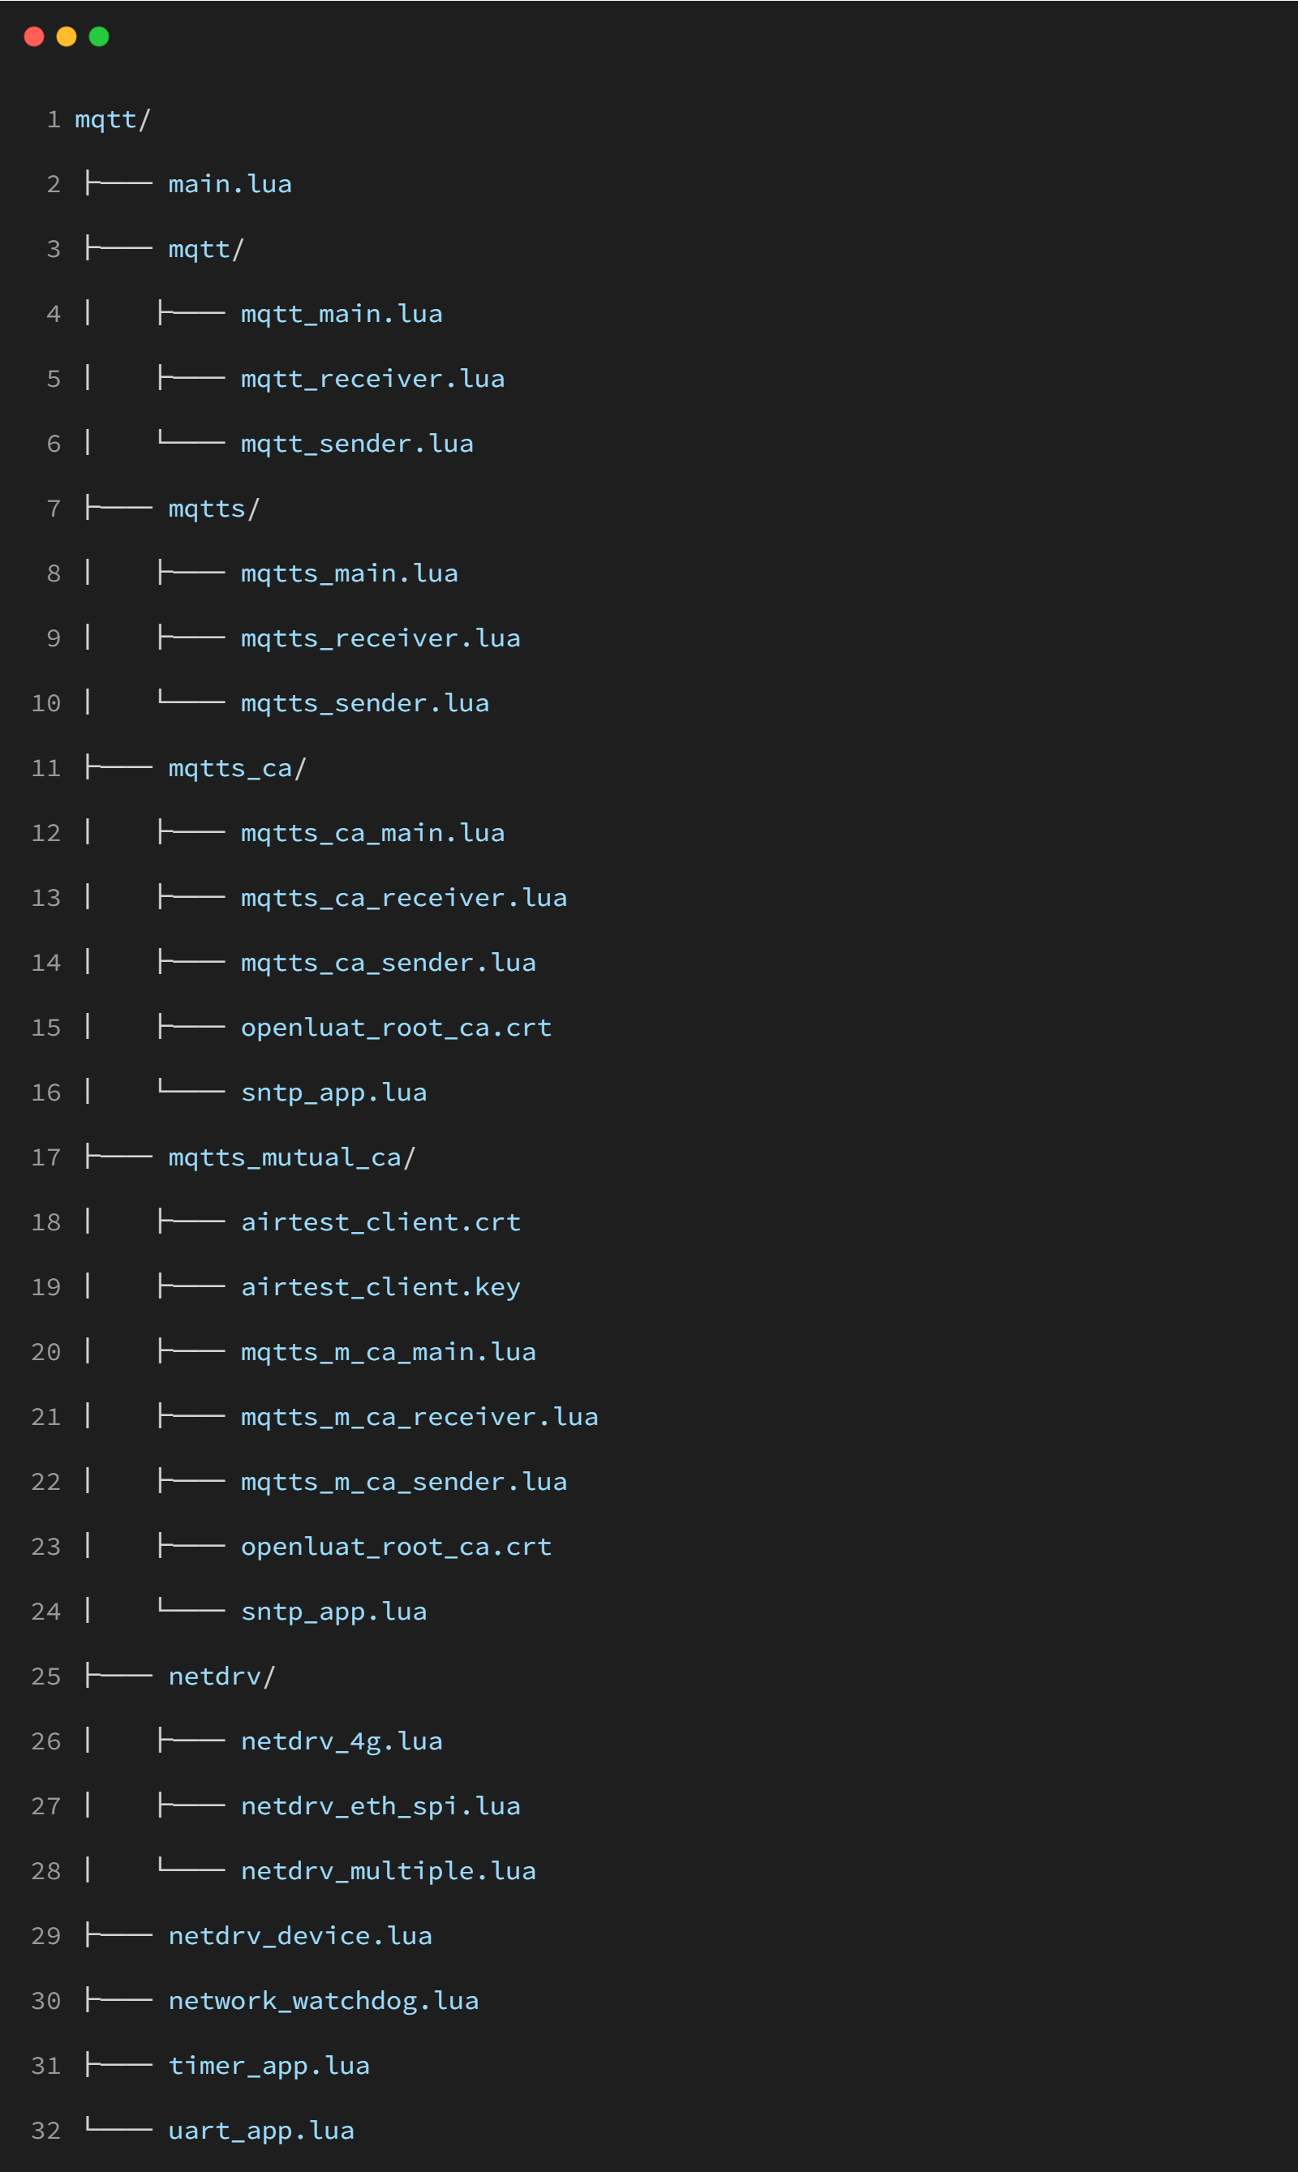Click main.lua in the file tree
The width and height of the screenshot is (1298, 2172).
(x=230, y=183)
